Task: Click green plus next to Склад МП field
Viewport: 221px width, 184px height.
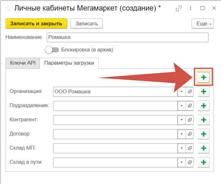Action: pos(203,148)
